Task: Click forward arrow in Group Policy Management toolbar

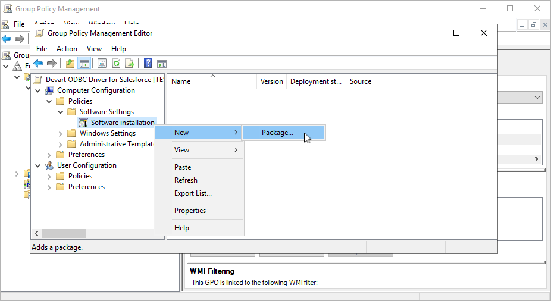Action: 20,39
